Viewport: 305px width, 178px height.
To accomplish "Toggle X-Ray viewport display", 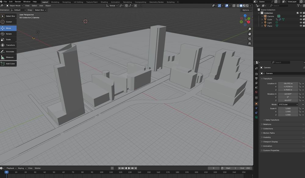I will pos(234,5).
